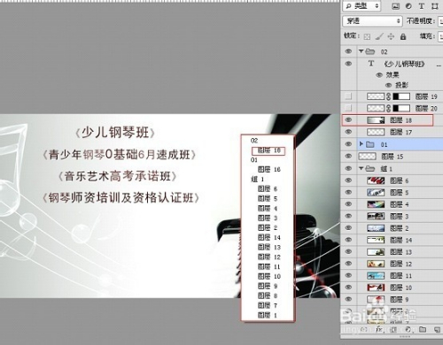The height and width of the screenshot is (345, 443).
Task: Hide the 少儿钢琴班 text layer
Action: 348,64
